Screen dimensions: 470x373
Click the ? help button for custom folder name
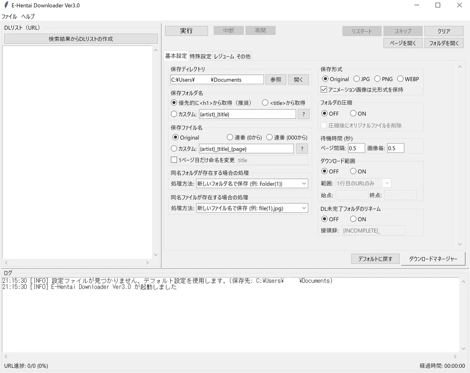(304, 114)
